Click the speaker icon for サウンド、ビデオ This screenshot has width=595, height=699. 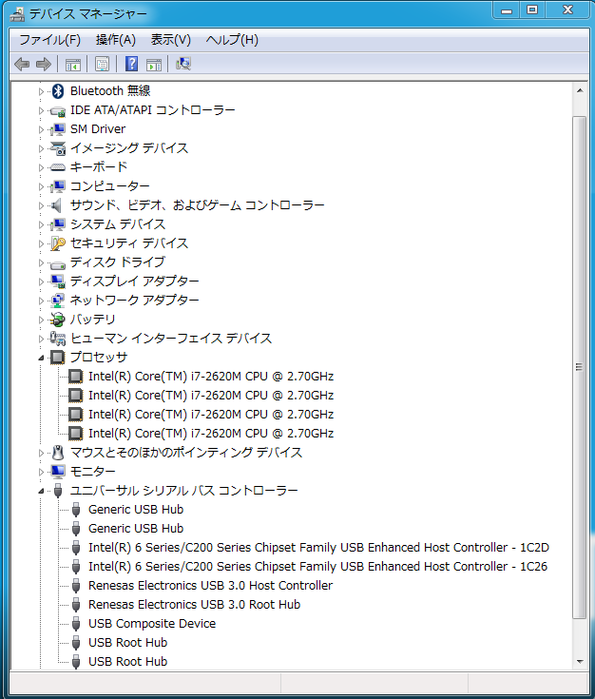pyautogui.click(x=57, y=205)
